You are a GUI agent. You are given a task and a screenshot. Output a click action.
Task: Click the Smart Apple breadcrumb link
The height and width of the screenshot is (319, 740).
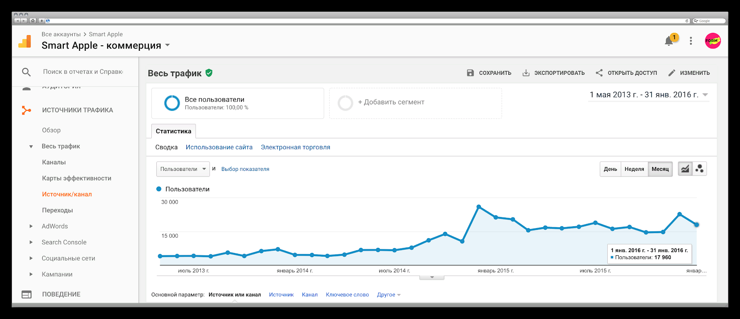point(106,34)
